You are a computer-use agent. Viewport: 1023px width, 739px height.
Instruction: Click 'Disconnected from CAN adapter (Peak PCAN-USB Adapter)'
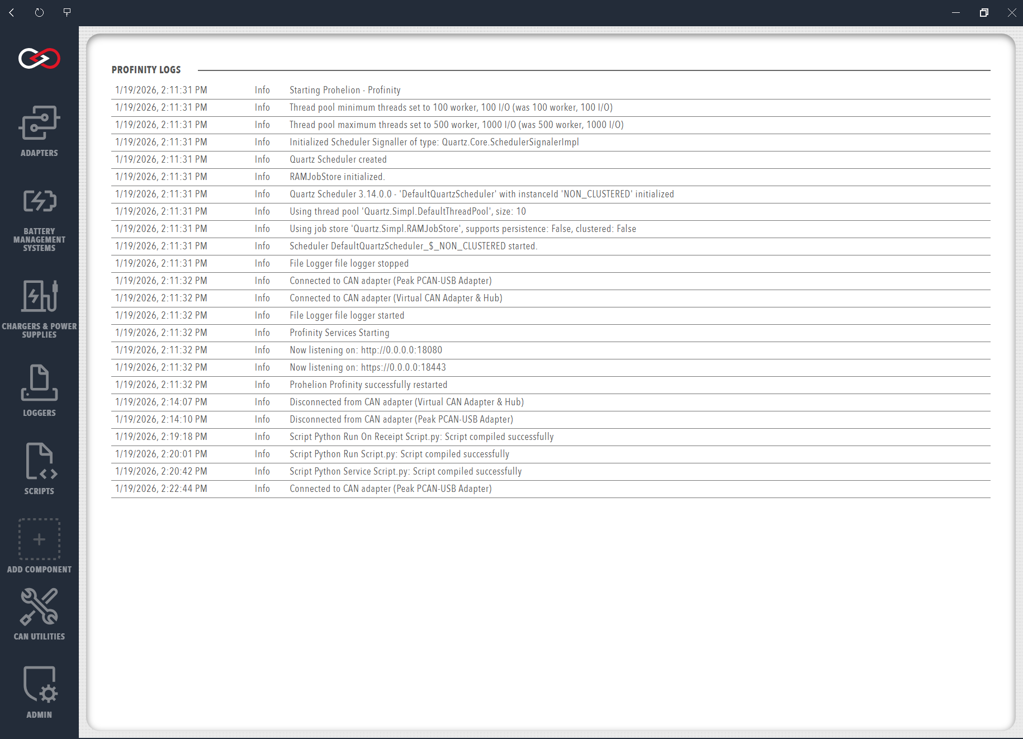pos(551,419)
